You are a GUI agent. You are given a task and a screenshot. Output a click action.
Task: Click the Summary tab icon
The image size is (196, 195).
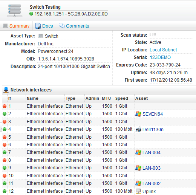[x=5, y=26]
